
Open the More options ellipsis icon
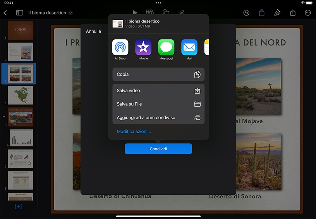(x=308, y=13)
